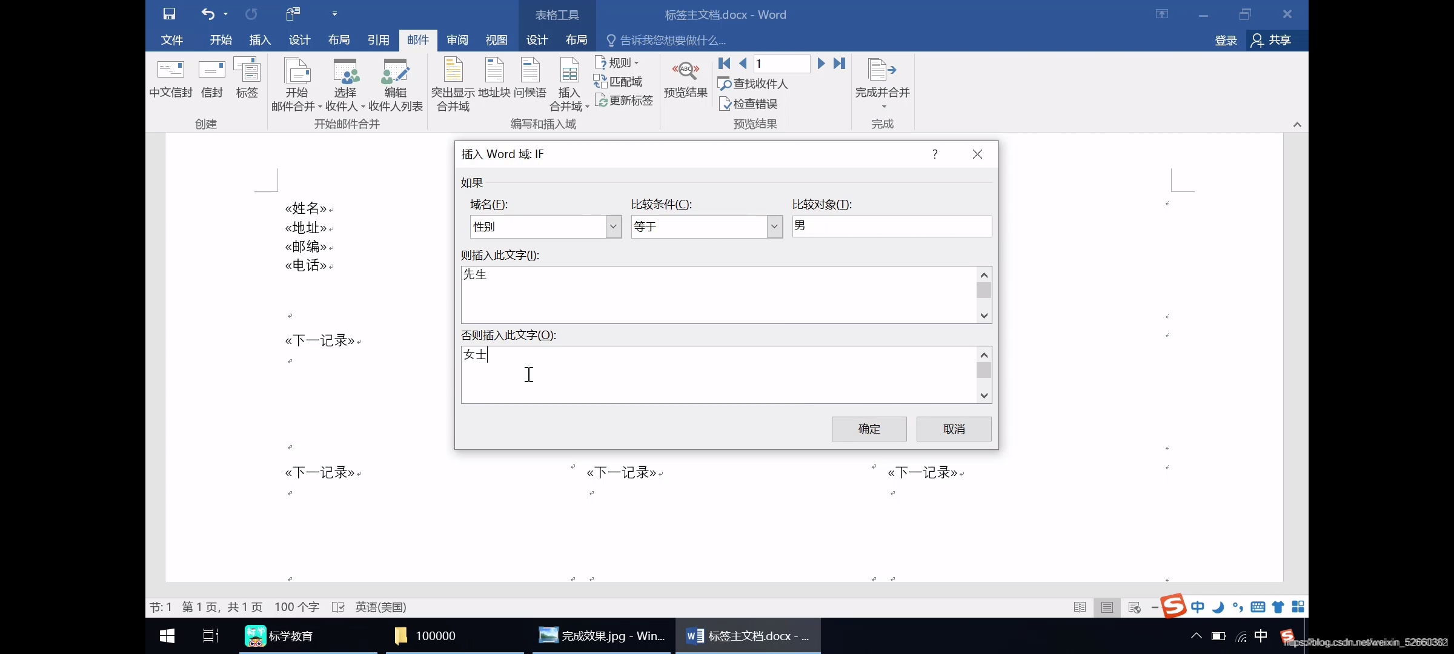Jump to last record arrow
The width and height of the screenshot is (1454, 654).
click(839, 64)
